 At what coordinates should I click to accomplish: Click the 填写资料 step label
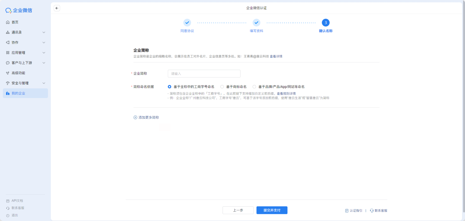point(256,31)
